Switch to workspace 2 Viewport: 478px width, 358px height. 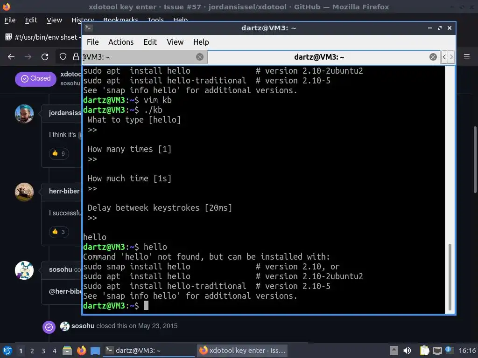pos(32,351)
